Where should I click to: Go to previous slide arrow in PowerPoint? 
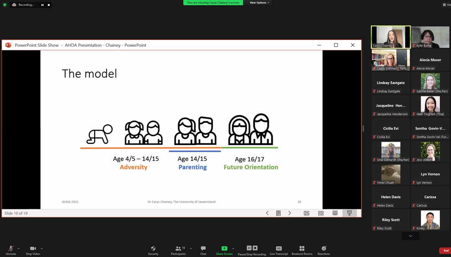tap(267, 213)
